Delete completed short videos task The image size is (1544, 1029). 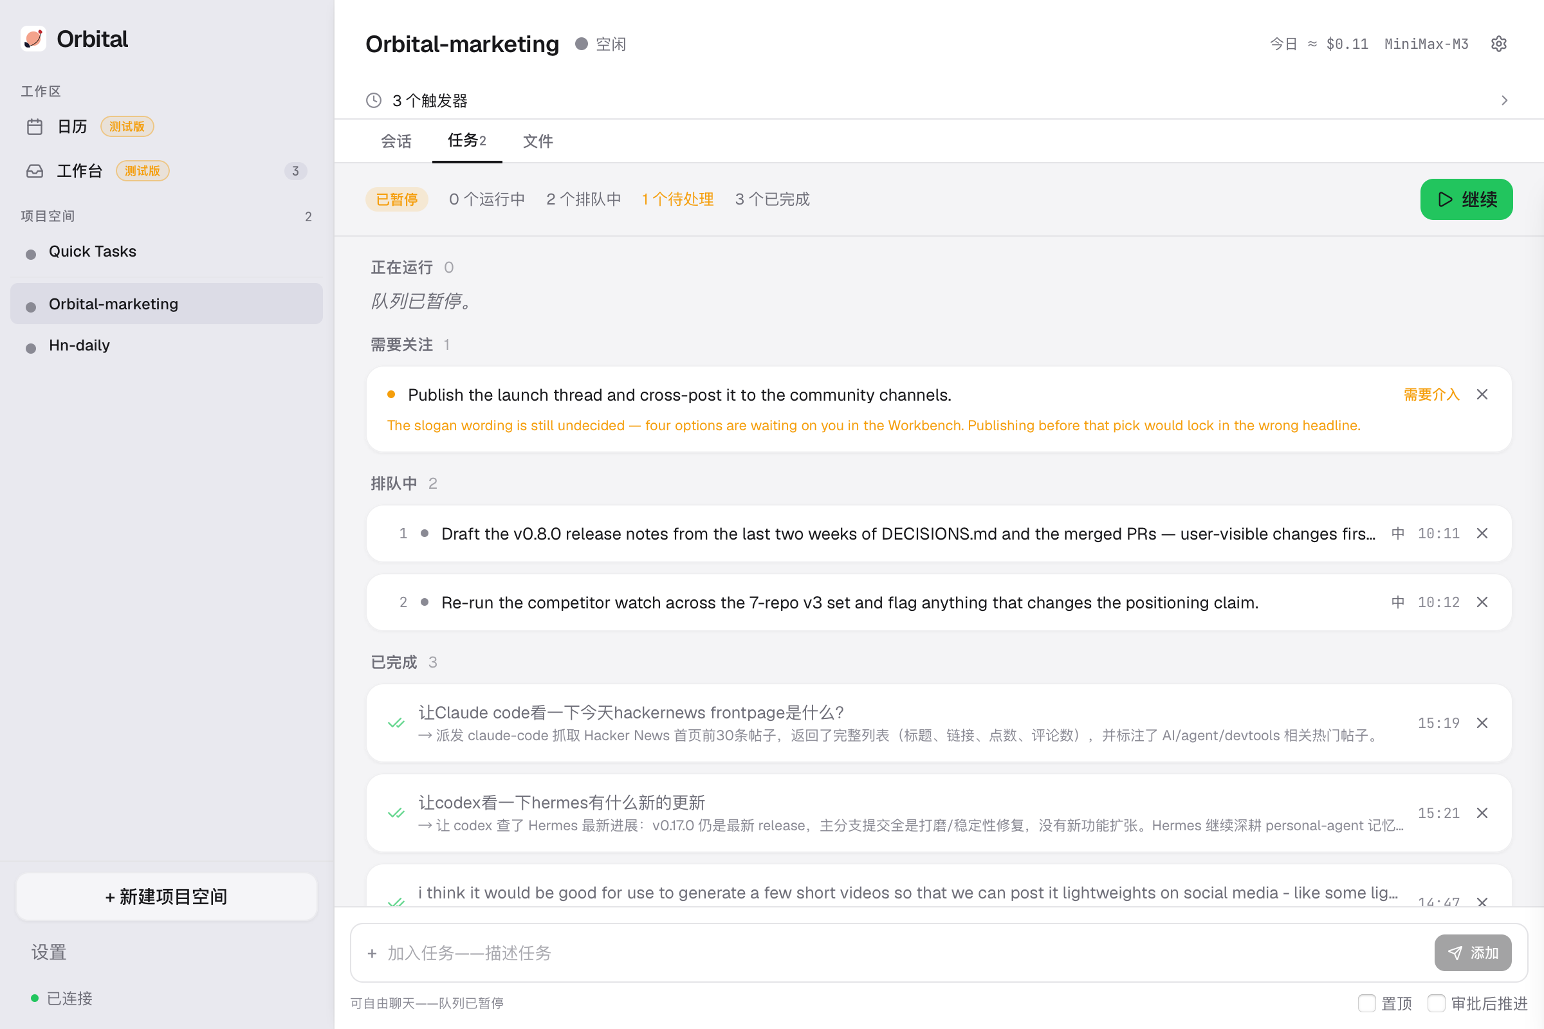pos(1482,902)
